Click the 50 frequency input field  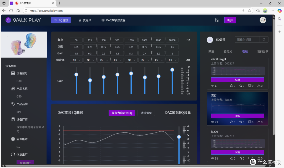click(x=76, y=40)
